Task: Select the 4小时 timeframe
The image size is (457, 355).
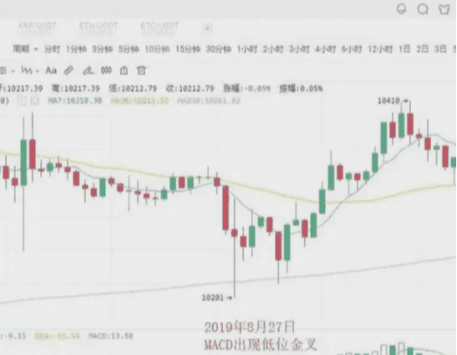Action: click(x=325, y=49)
